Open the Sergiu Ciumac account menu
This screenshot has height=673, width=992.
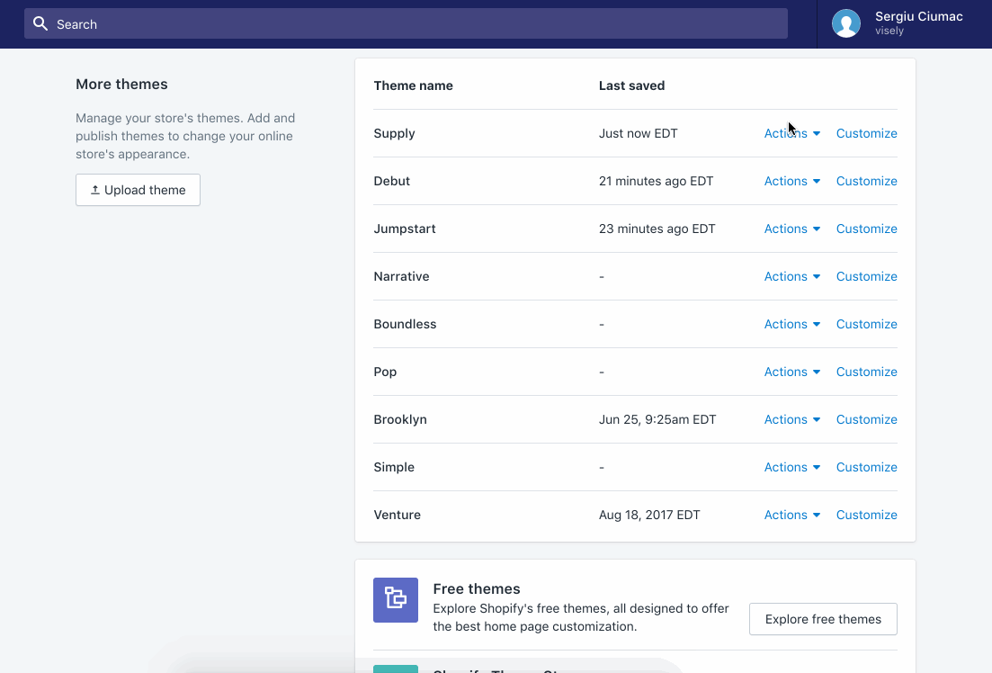click(x=918, y=23)
